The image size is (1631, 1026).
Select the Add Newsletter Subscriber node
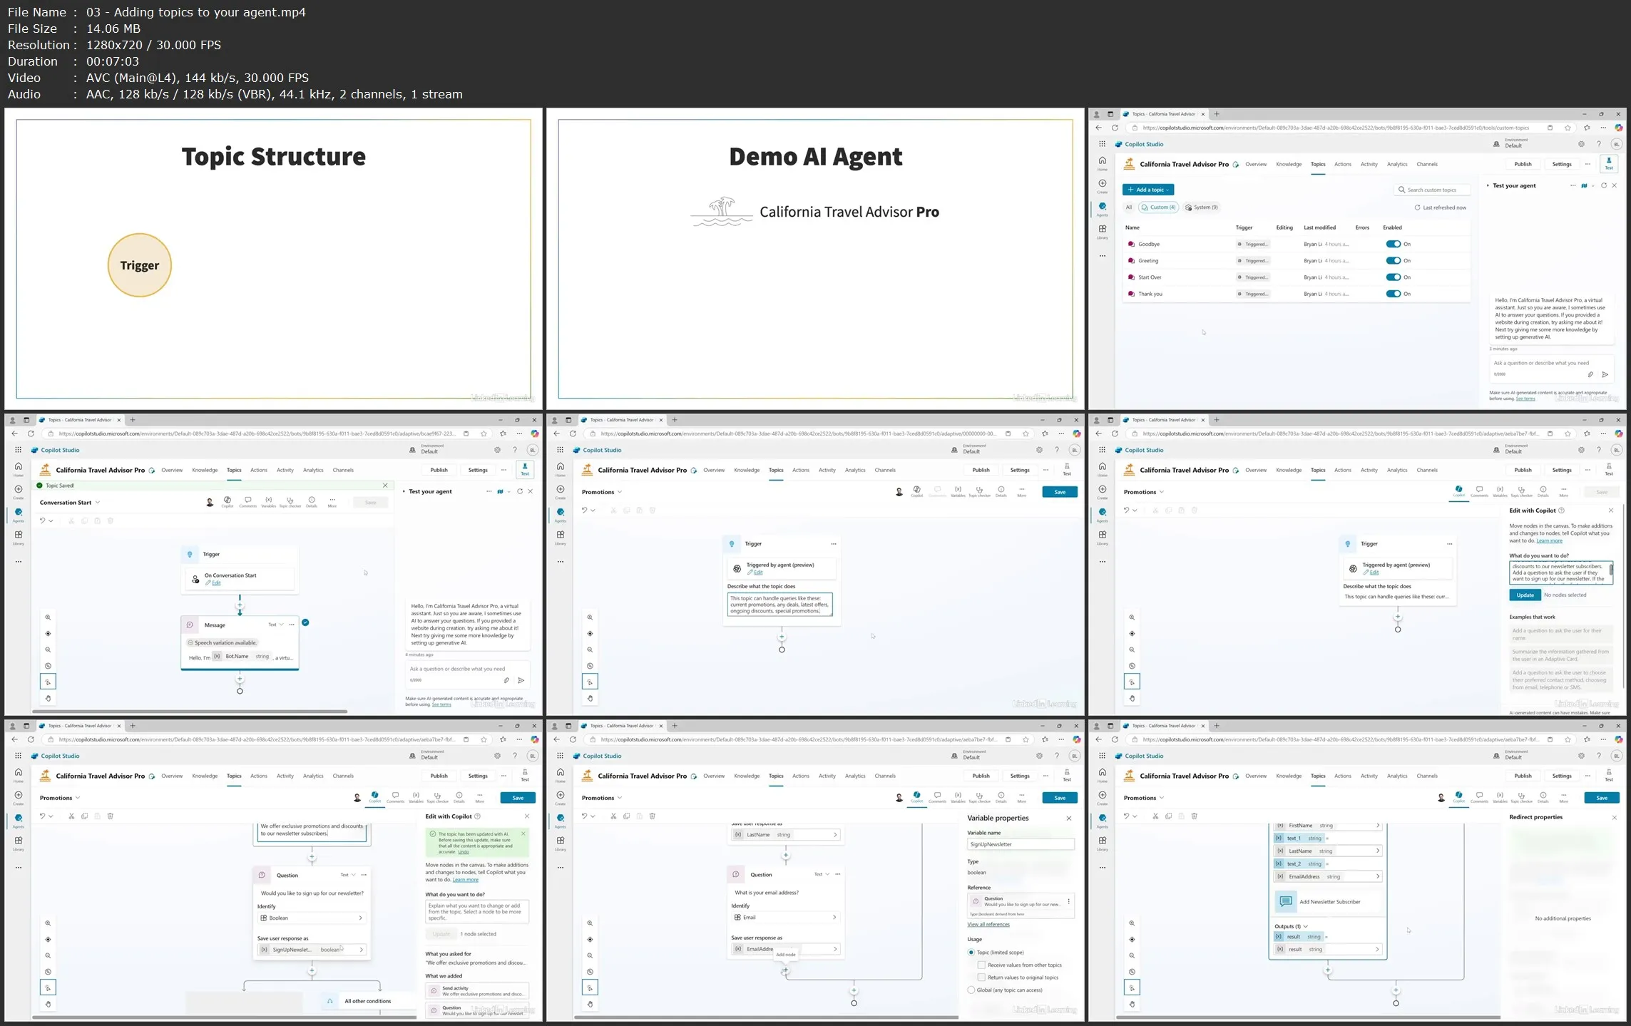coord(1329,902)
